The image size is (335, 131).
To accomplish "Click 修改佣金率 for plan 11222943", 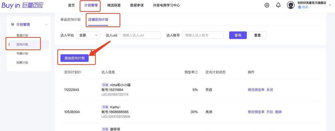I will (256, 90).
